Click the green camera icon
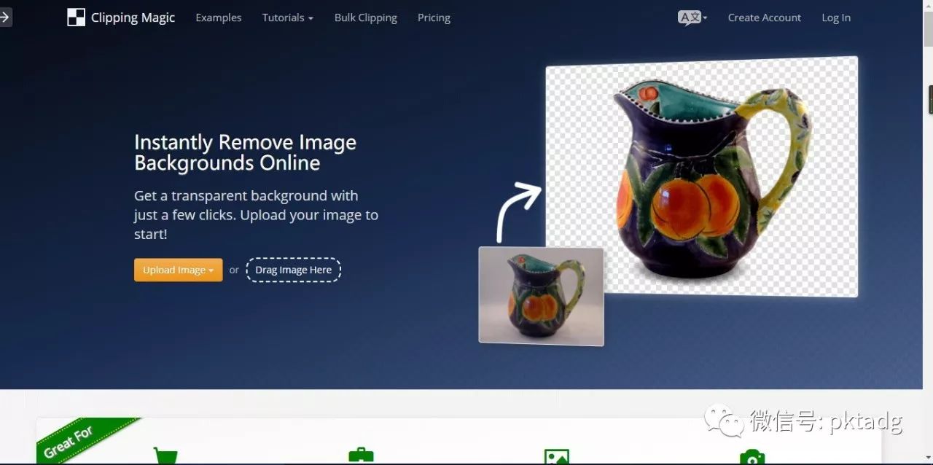Viewport: 933px width, 465px height. point(752,457)
